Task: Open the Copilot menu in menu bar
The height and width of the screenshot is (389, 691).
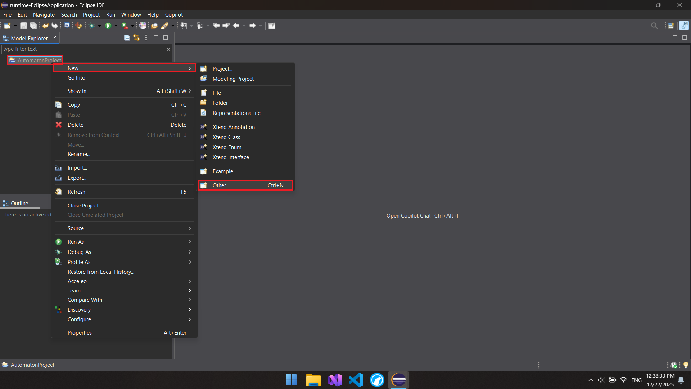Action: (174, 15)
